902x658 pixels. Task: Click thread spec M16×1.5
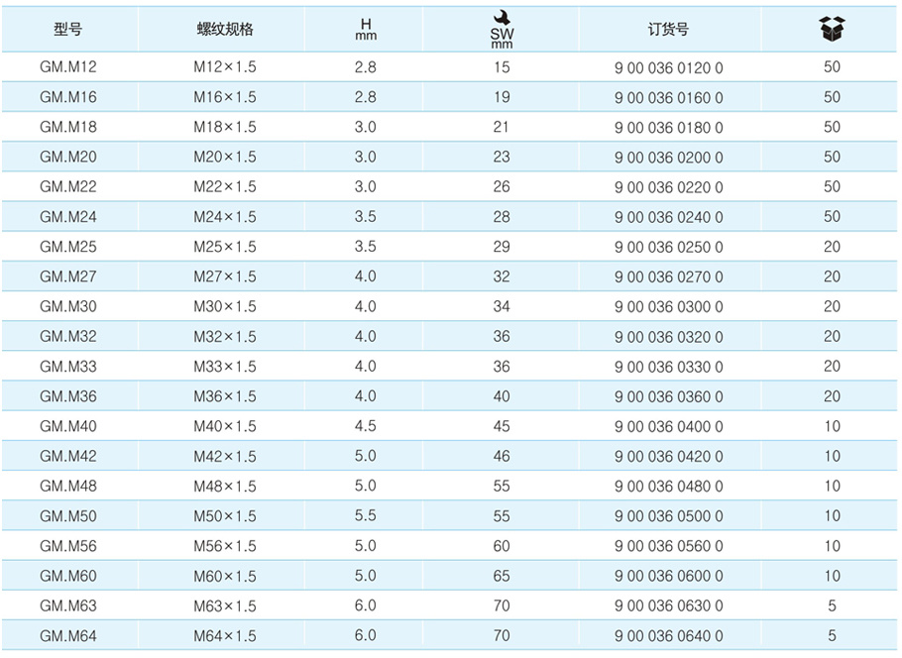[224, 97]
